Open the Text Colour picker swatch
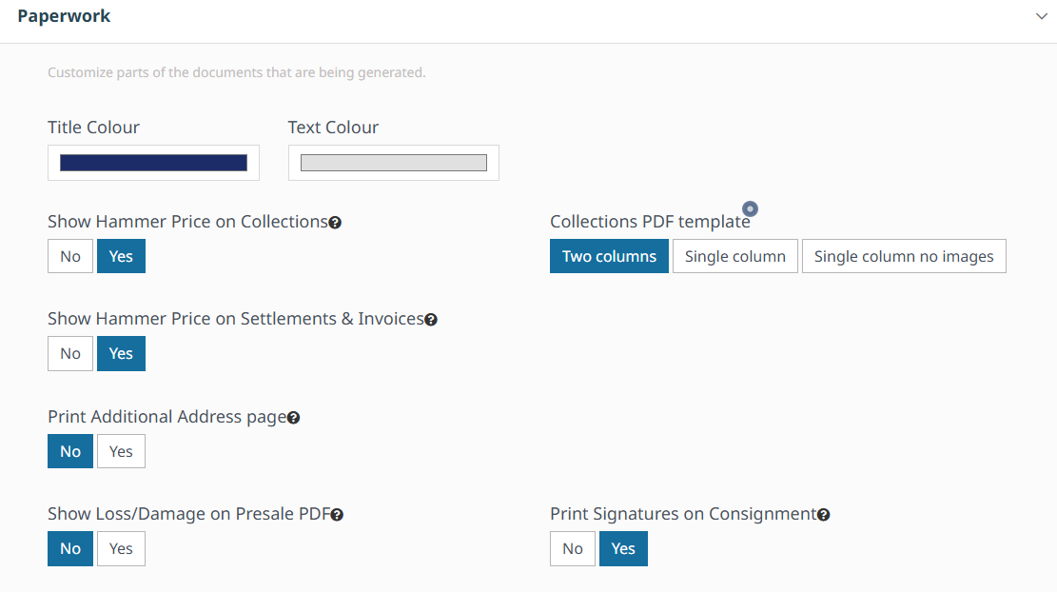1057x592 pixels. (394, 163)
